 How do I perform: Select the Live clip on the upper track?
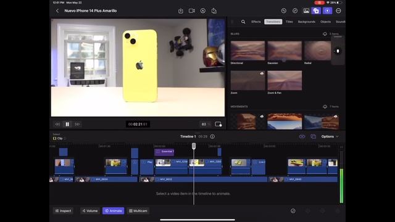click(x=259, y=166)
